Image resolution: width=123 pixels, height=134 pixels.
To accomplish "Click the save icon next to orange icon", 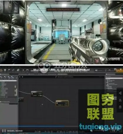I will [5, 70].
